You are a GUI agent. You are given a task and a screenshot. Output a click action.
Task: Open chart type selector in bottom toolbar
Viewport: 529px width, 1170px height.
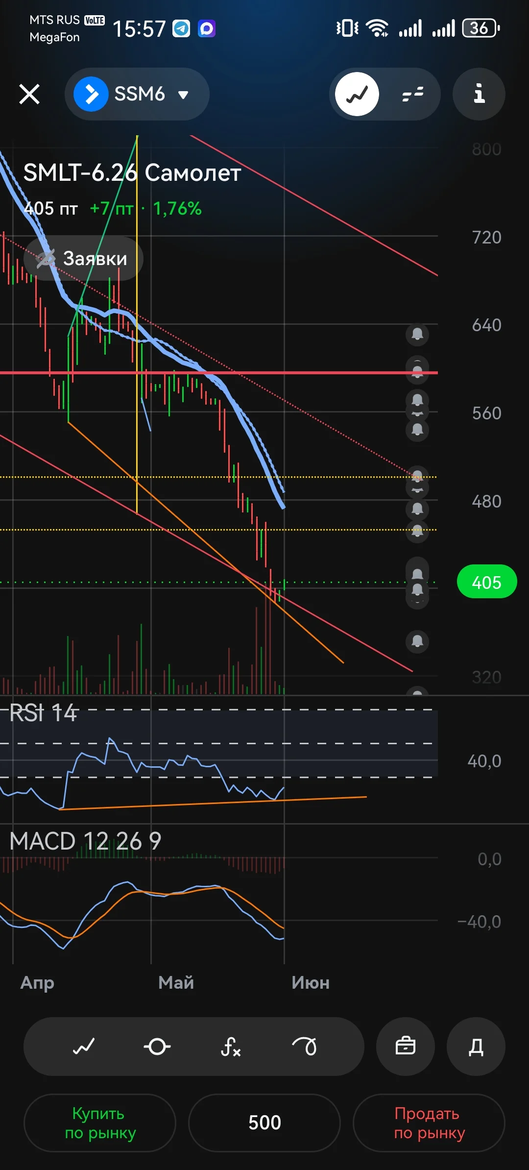click(x=84, y=1047)
